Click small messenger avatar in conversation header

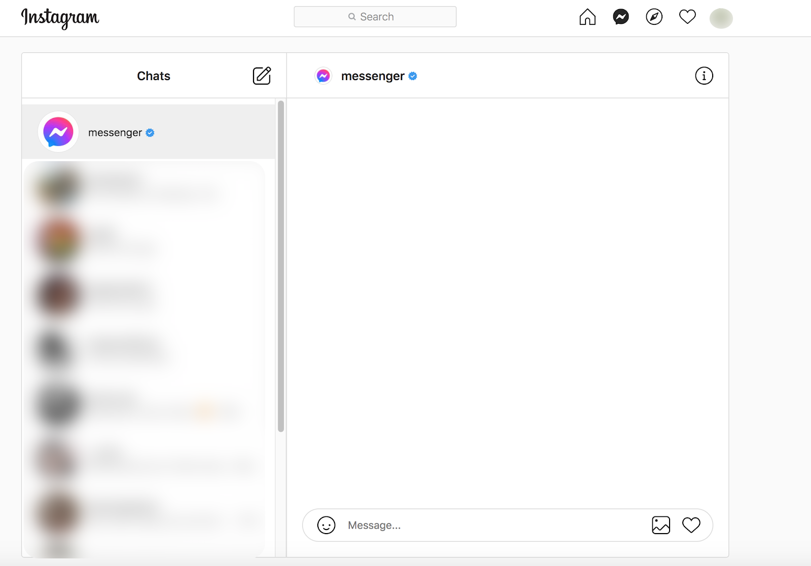pos(323,76)
